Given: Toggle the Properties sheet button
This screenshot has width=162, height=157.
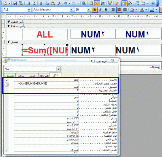Looking at the screenshot, I should [124, 3].
